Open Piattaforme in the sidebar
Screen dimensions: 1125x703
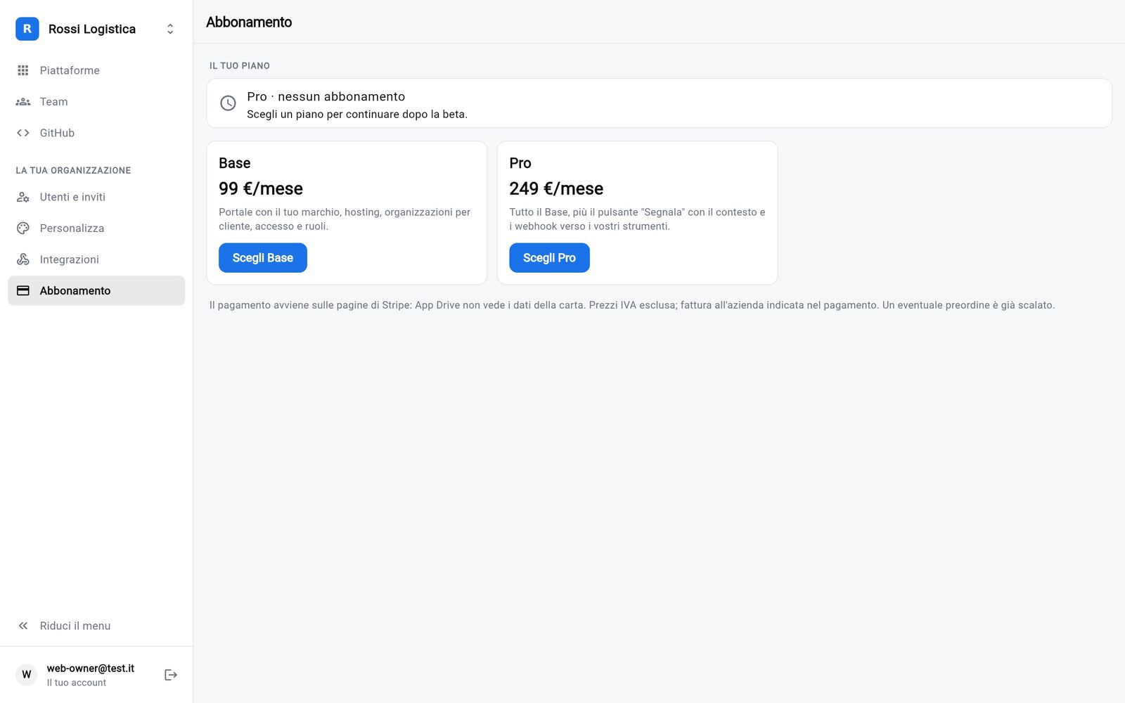pos(96,70)
